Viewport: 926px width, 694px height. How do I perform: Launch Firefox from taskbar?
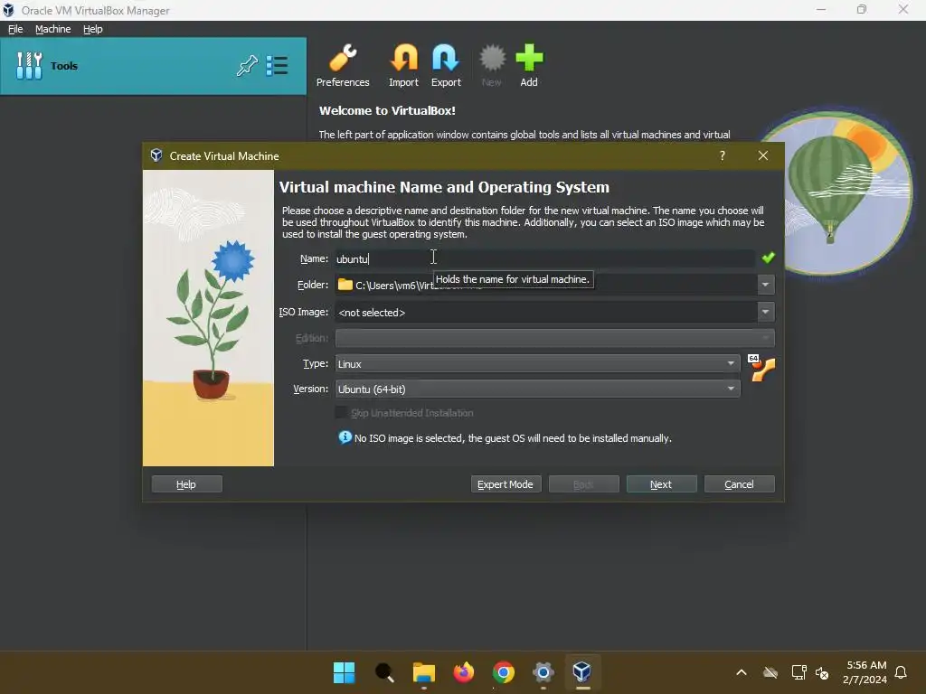pos(464,672)
